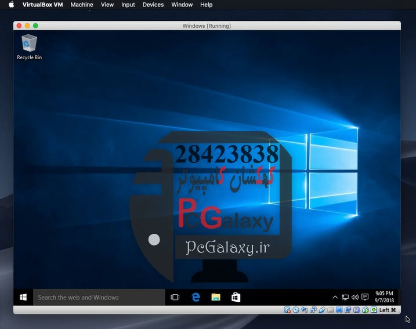416x329 pixels.
Task: Click the Windows Start button
Action: click(x=23, y=297)
